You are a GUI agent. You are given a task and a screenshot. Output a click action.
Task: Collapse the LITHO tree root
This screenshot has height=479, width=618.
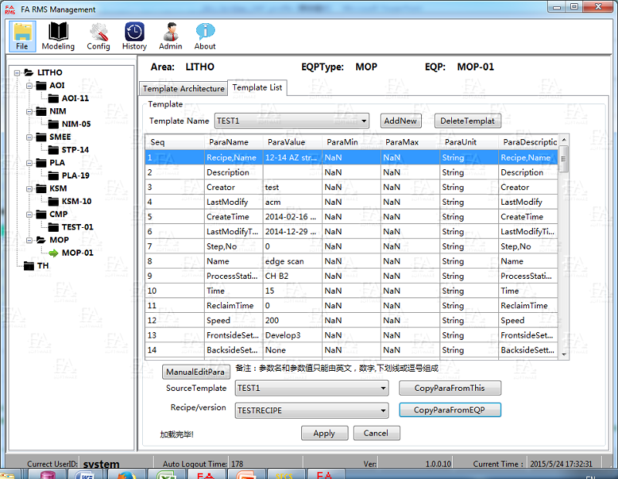coord(17,73)
